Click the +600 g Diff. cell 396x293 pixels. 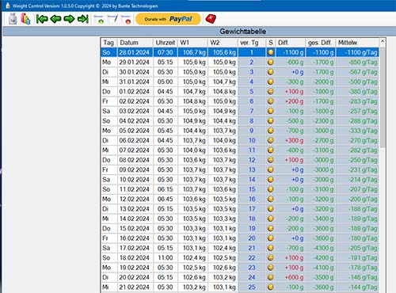tap(291, 277)
